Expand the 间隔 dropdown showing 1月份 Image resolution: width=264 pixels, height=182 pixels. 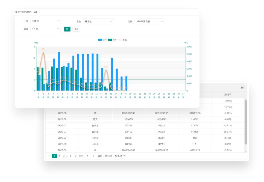(x=45, y=29)
